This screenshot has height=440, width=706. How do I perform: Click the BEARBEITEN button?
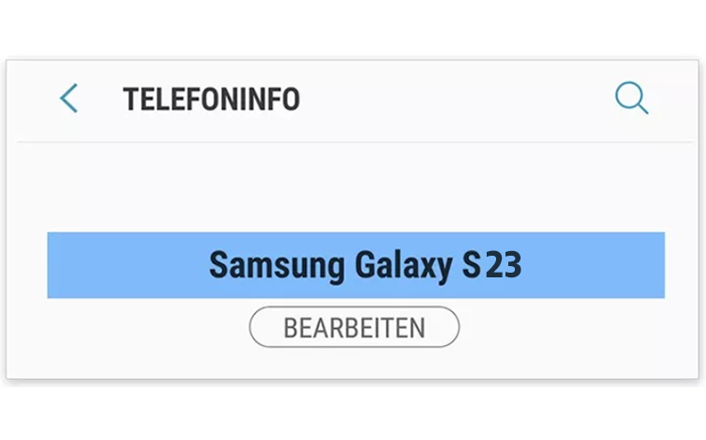pos(354,327)
